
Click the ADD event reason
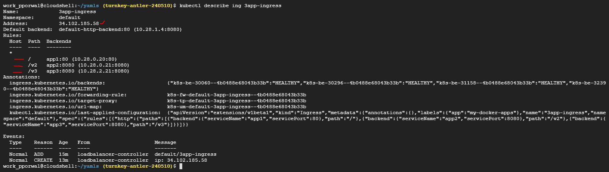click(39, 154)
